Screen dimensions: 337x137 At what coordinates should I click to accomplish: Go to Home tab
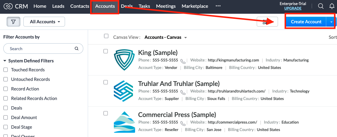point(40,6)
